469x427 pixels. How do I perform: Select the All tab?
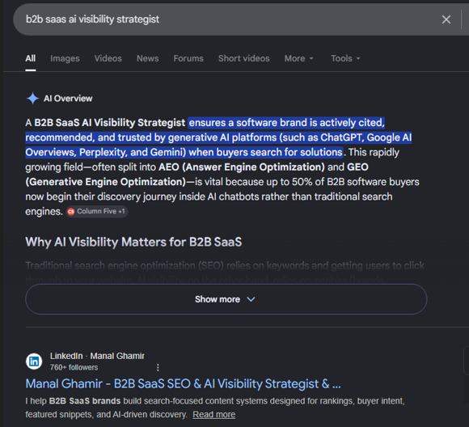point(31,58)
